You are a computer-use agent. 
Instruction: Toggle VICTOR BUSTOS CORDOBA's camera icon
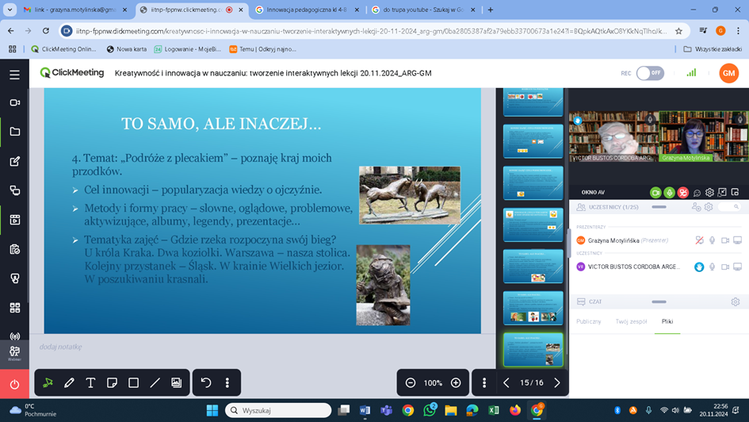pos(725,267)
